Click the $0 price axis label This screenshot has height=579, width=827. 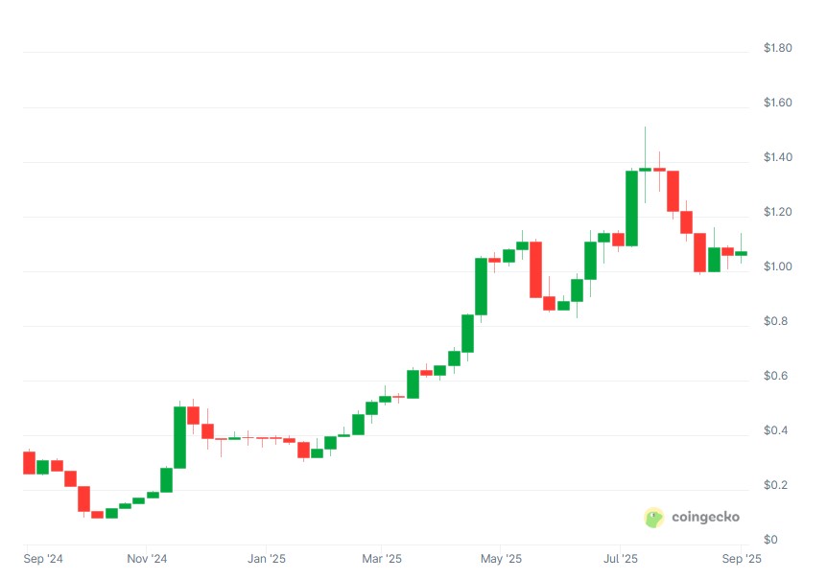click(769, 540)
